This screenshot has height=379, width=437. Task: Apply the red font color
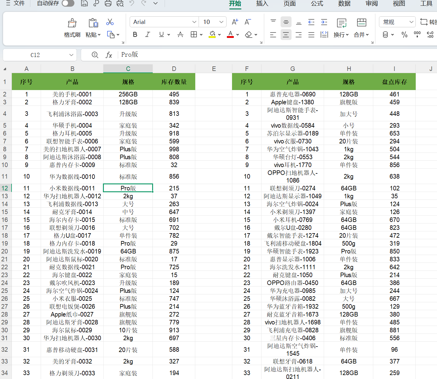(x=230, y=35)
